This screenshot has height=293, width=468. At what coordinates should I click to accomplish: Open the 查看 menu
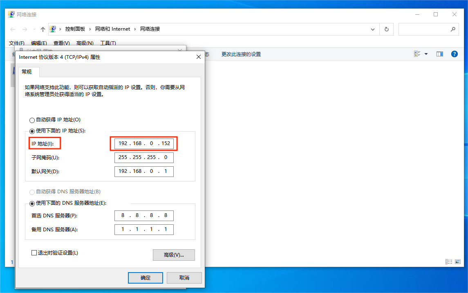[61, 43]
